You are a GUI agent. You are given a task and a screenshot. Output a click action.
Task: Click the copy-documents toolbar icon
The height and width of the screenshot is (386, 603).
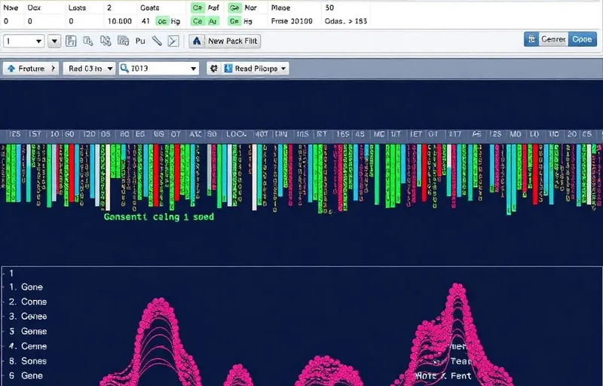pos(106,41)
